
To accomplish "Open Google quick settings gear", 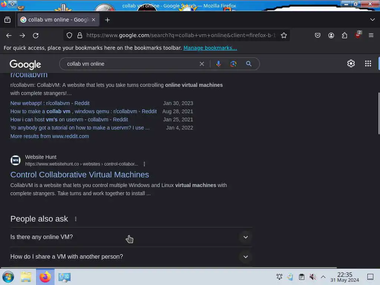I will (351, 63).
